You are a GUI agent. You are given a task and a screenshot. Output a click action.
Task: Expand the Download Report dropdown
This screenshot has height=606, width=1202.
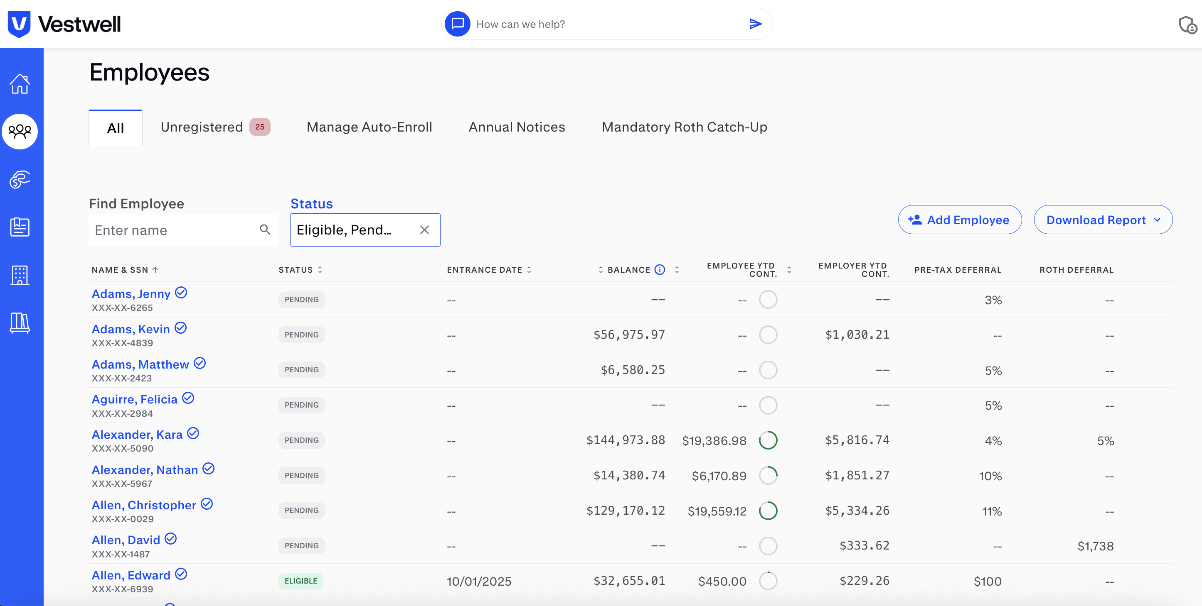(1103, 220)
